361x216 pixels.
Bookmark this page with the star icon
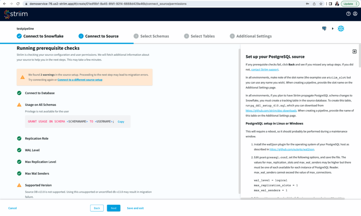pos(320,4)
